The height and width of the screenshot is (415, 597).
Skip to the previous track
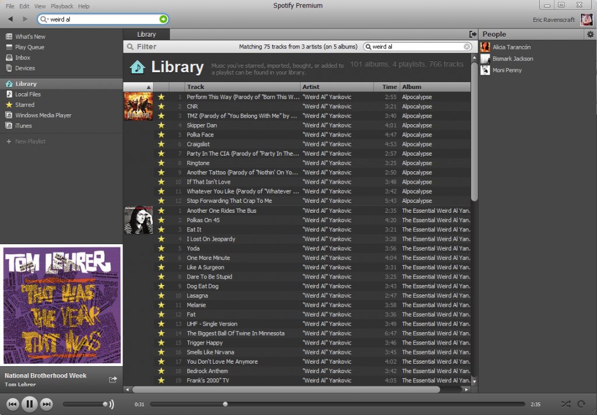click(x=12, y=404)
